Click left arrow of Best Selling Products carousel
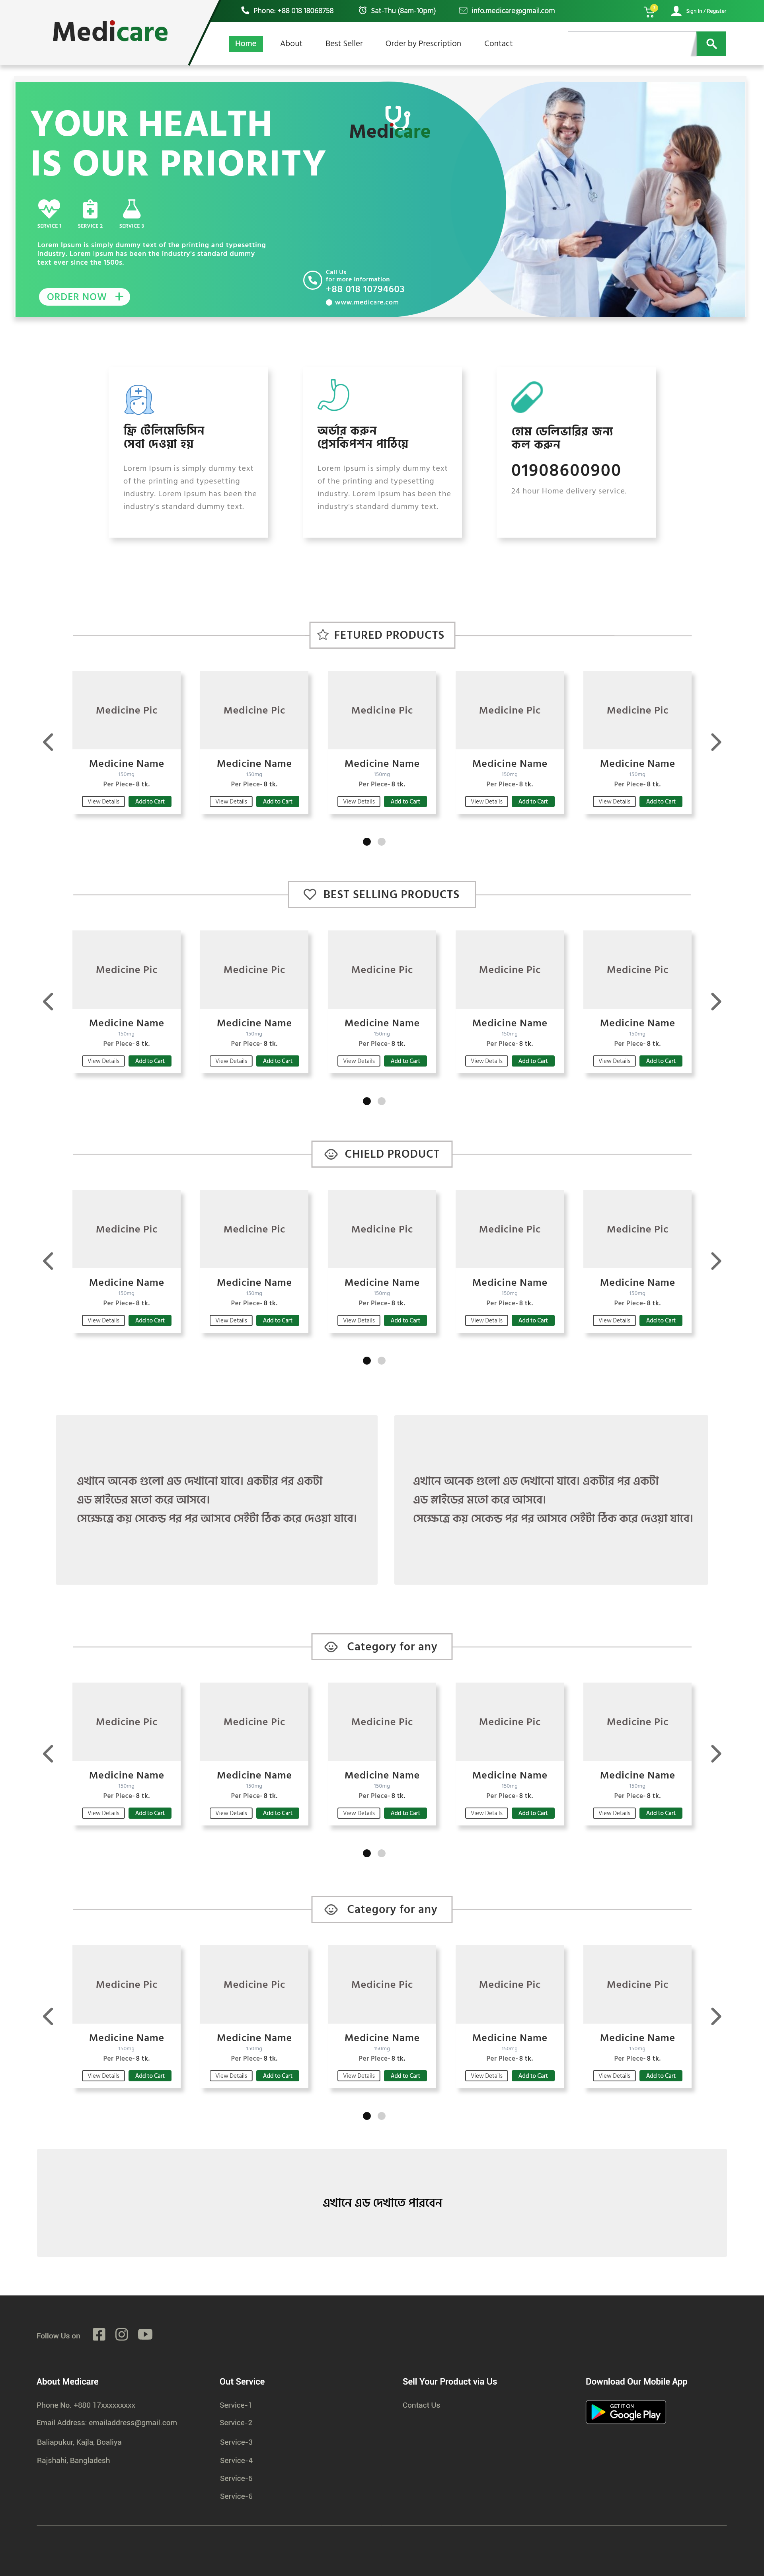The height and width of the screenshot is (2576, 764). [x=48, y=1001]
